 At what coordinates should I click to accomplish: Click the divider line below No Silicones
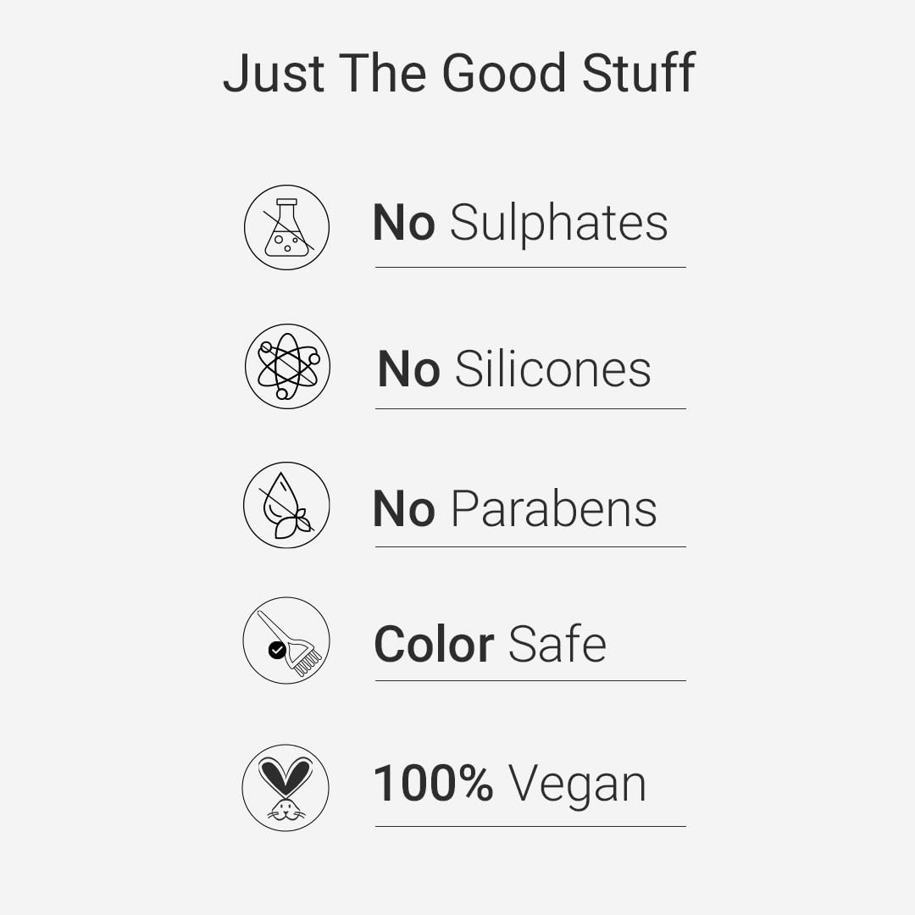pos(530,408)
